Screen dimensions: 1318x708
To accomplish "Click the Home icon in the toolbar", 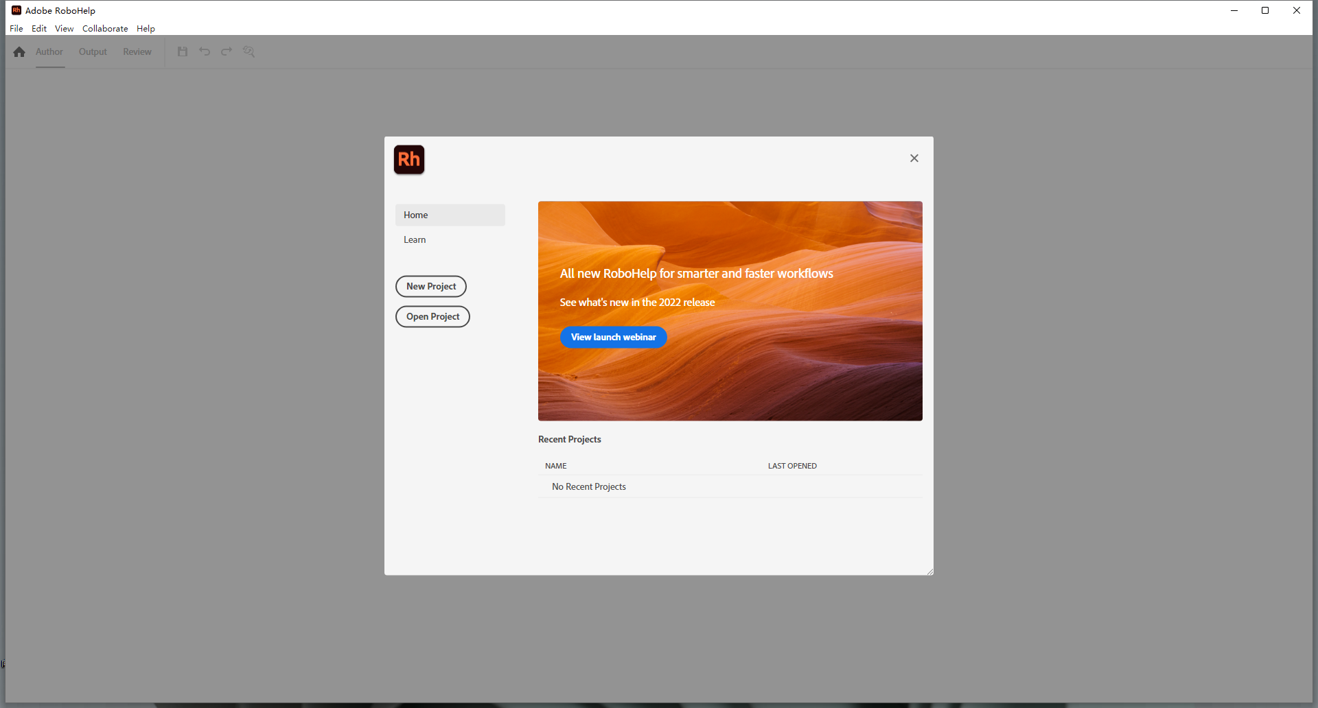I will point(19,52).
